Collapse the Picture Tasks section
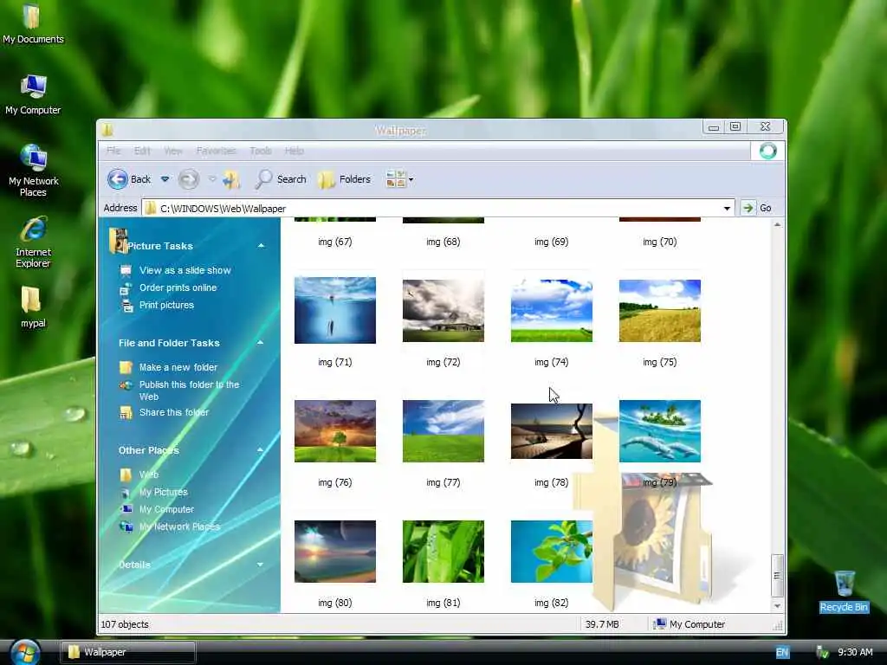The width and height of the screenshot is (887, 665). [x=261, y=245]
